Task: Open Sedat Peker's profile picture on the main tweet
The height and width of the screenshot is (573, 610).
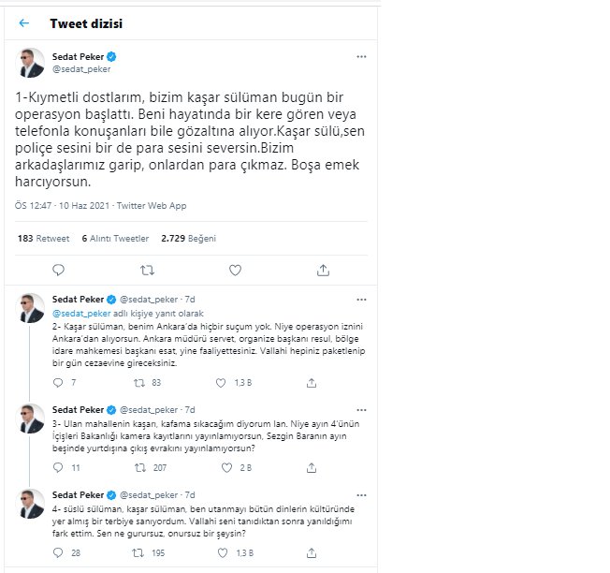Action: coord(30,63)
